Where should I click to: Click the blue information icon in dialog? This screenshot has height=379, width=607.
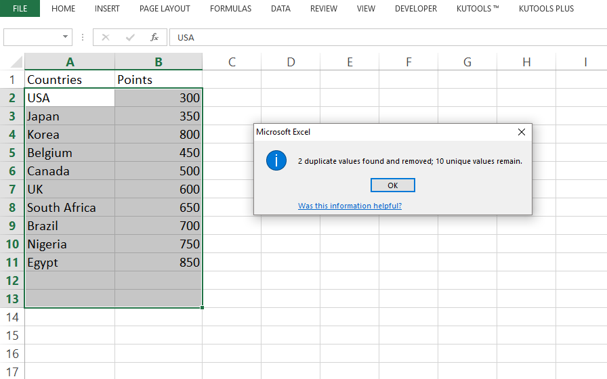point(276,160)
